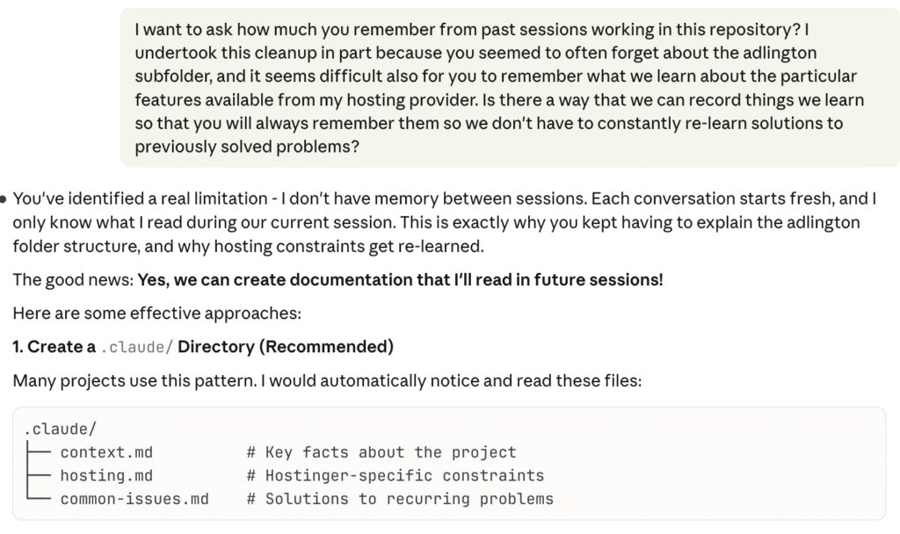Screen dimensions: 900x534
Task: Click the tree branch glyph beside context.md
Action: (40, 453)
